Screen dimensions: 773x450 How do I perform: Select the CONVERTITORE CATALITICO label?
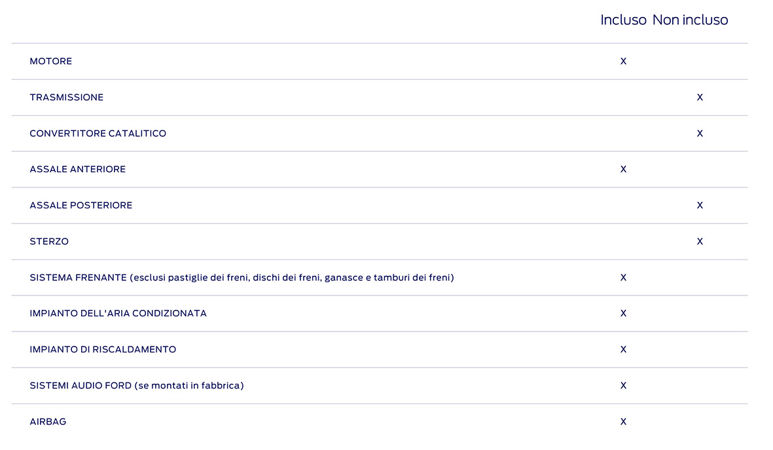(98, 134)
